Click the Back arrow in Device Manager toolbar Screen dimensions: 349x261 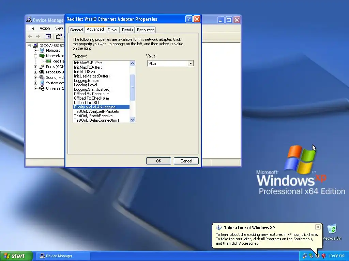30,36
